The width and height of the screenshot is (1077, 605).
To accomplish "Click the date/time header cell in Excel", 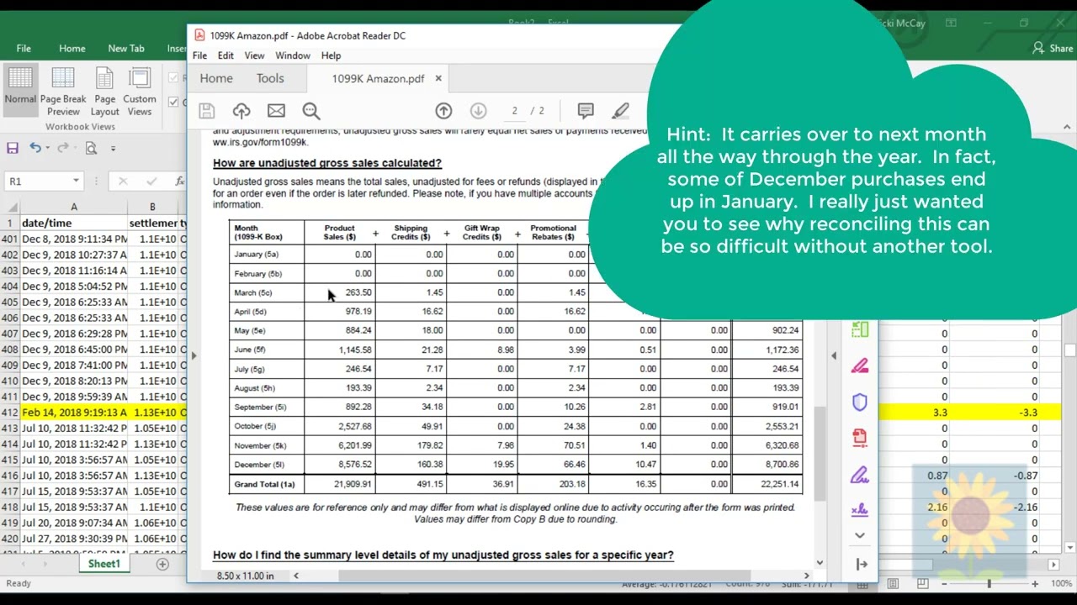I will pos(73,224).
